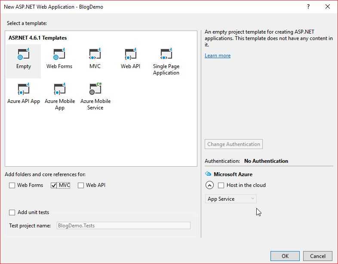Select the Azure API App template
Image resolution: width=338 pixels, height=264 pixels.
23,89
